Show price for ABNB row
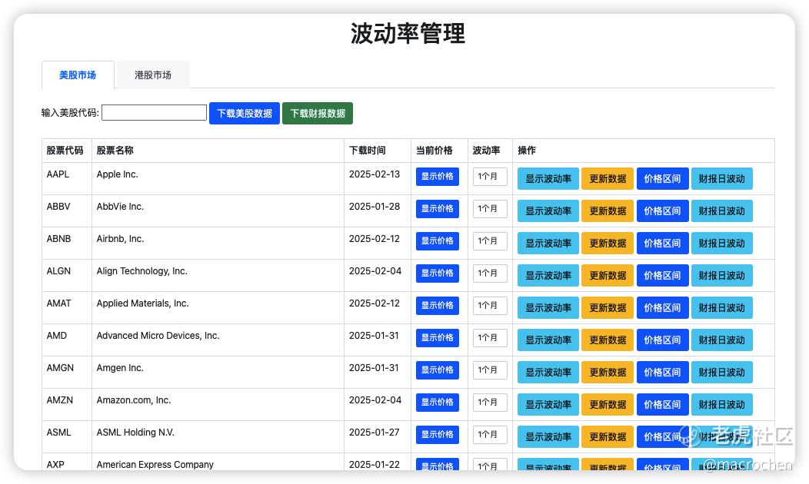Viewport: 809px width, 484px height. point(438,240)
